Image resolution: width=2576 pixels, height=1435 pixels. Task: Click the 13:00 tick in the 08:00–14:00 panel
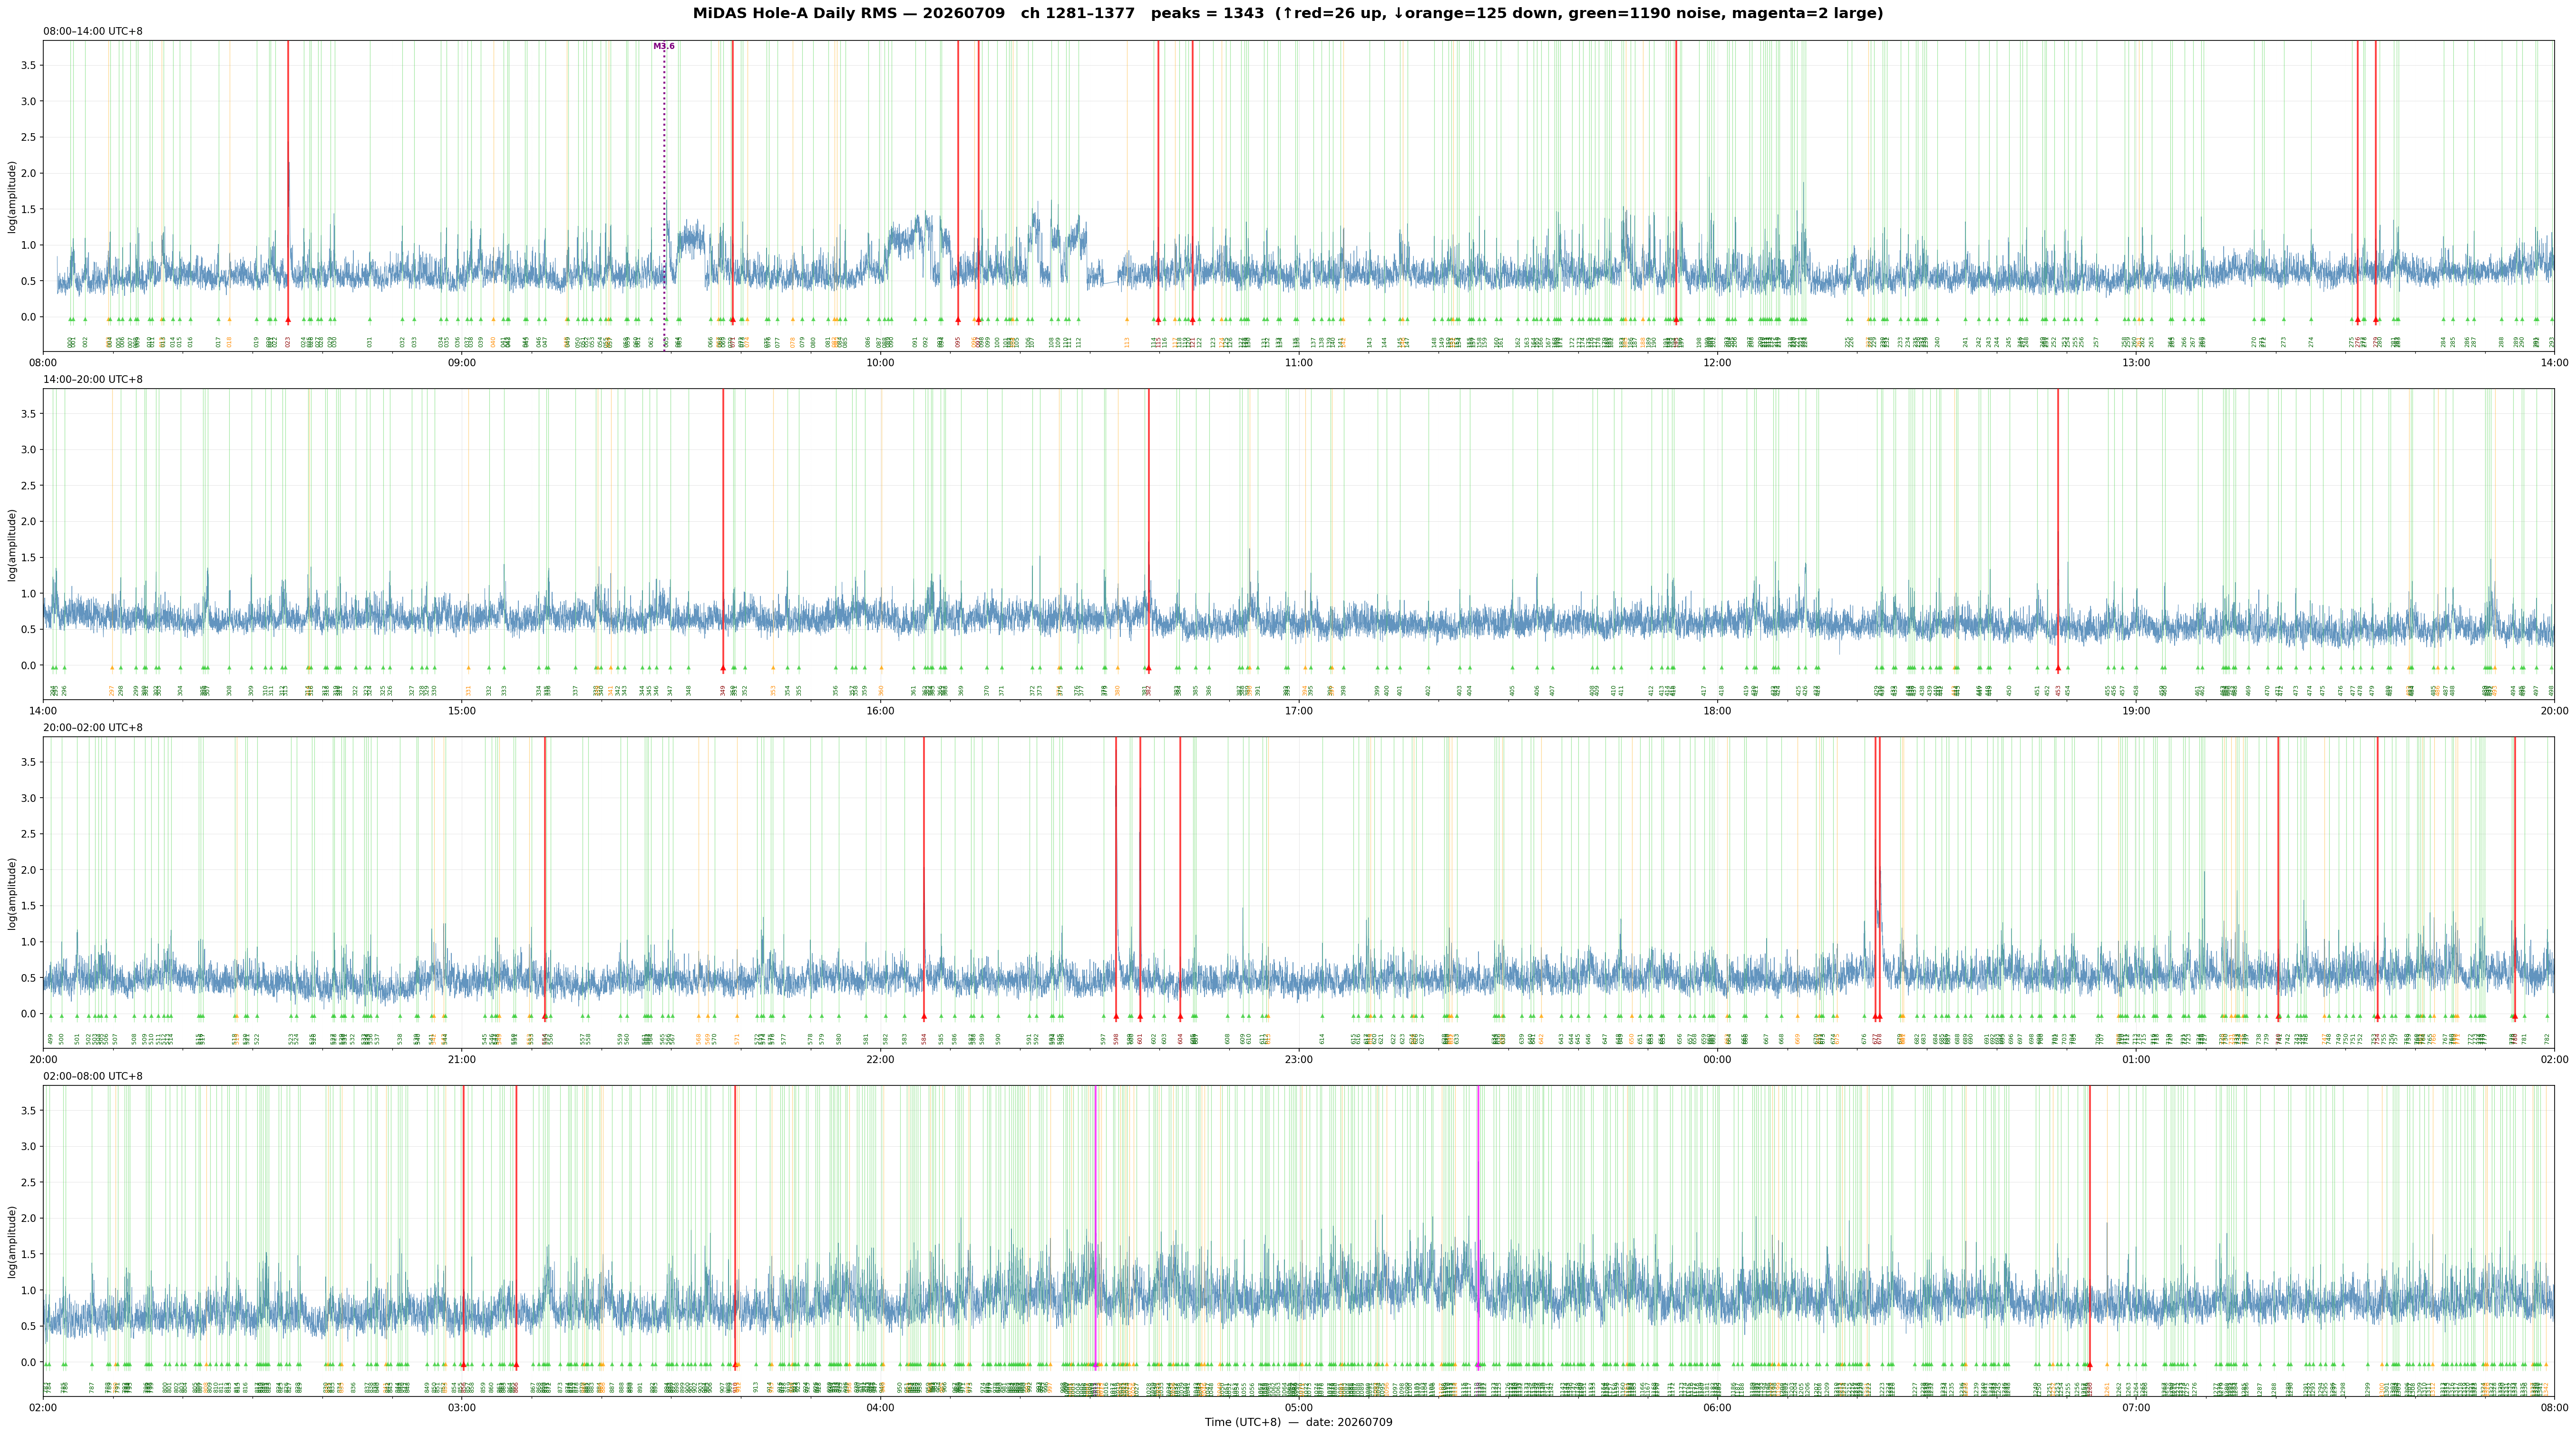coord(2136,362)
